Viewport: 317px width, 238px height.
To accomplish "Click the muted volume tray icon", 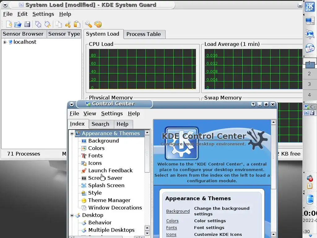I will click(x=310, y=178).
